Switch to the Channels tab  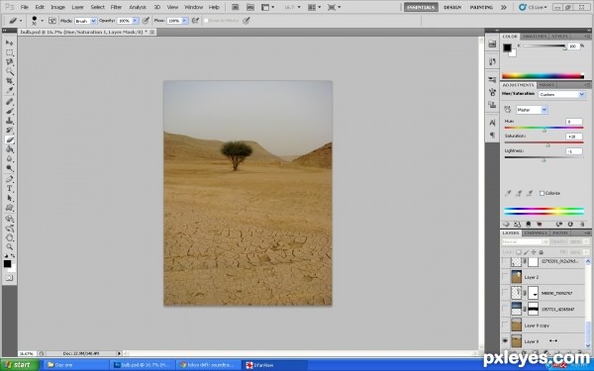536,232
